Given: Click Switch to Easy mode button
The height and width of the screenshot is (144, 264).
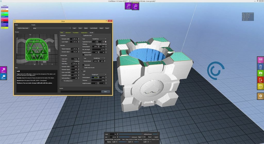Looking at the screenshot, I should point(23,28).
